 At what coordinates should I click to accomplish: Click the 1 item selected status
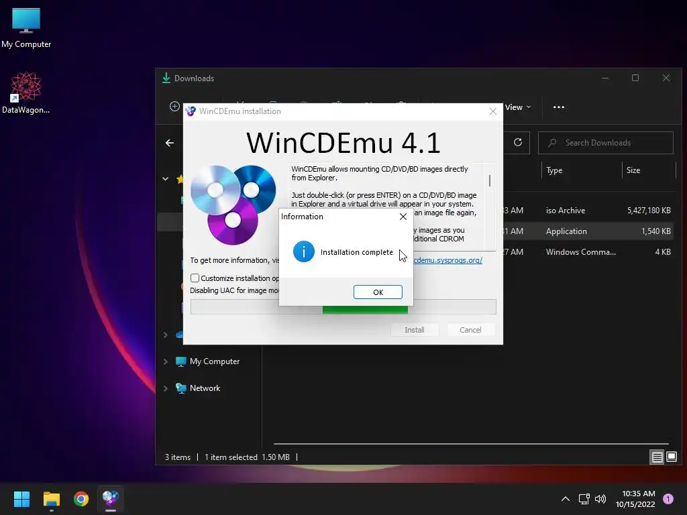(231, 457)
